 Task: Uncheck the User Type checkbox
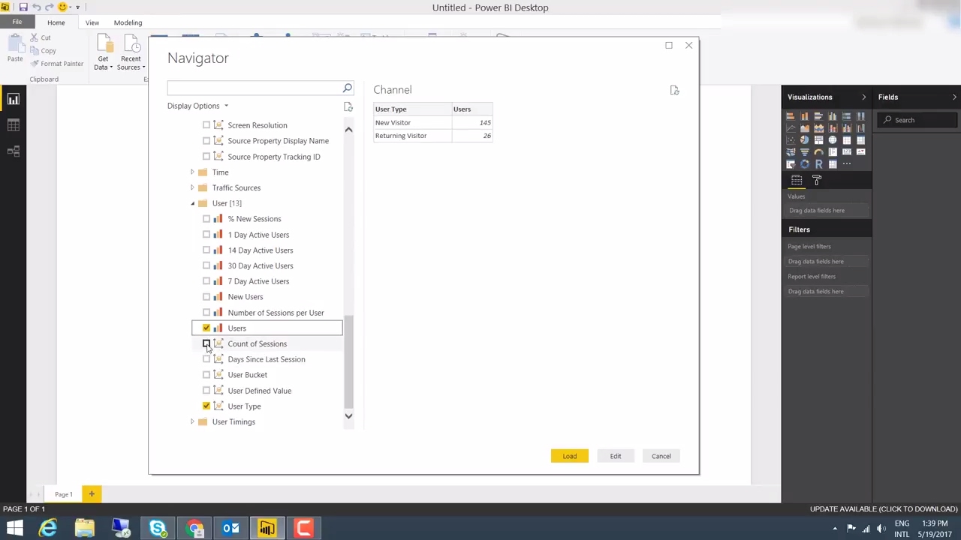(x=206, y=406)
